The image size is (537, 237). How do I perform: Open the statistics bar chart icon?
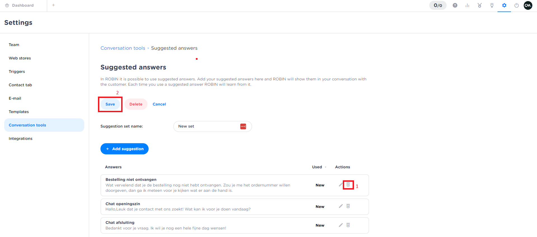467,5
